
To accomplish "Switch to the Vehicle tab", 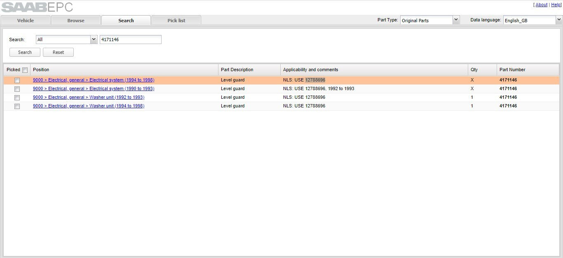I will (x=26, y=20).
